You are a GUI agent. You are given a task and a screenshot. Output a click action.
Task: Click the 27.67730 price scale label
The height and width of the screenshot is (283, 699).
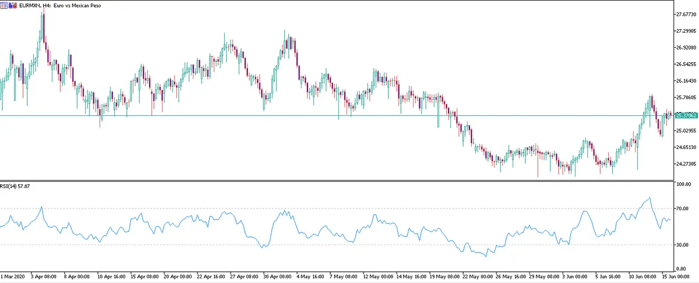tap(687, 14)
